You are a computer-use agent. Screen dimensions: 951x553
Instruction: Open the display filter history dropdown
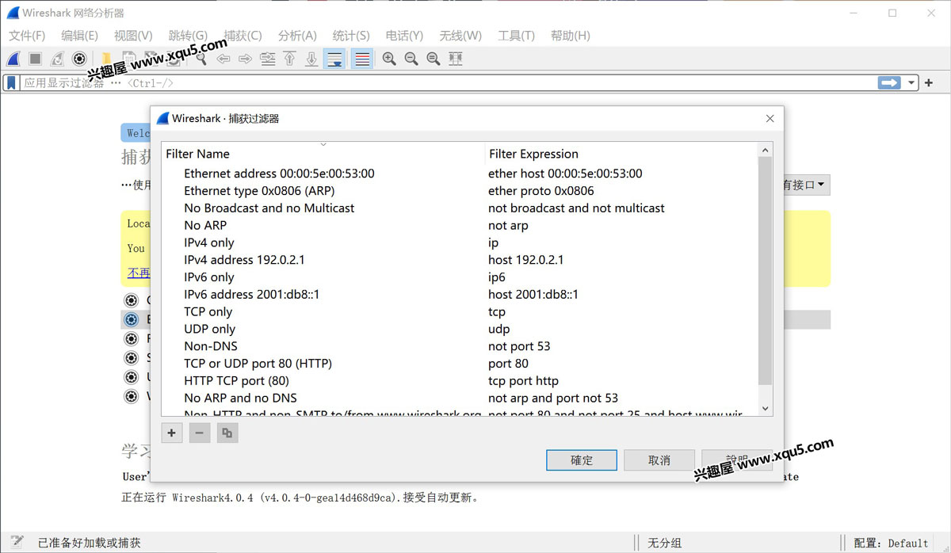912,82
